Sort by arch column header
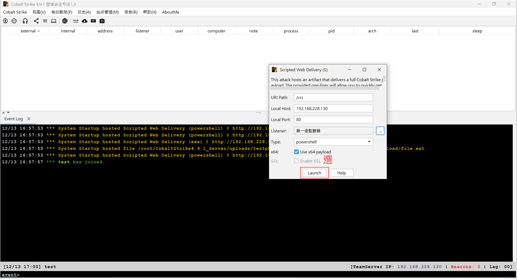Screen dimensions: 517x280 (372, 31)
